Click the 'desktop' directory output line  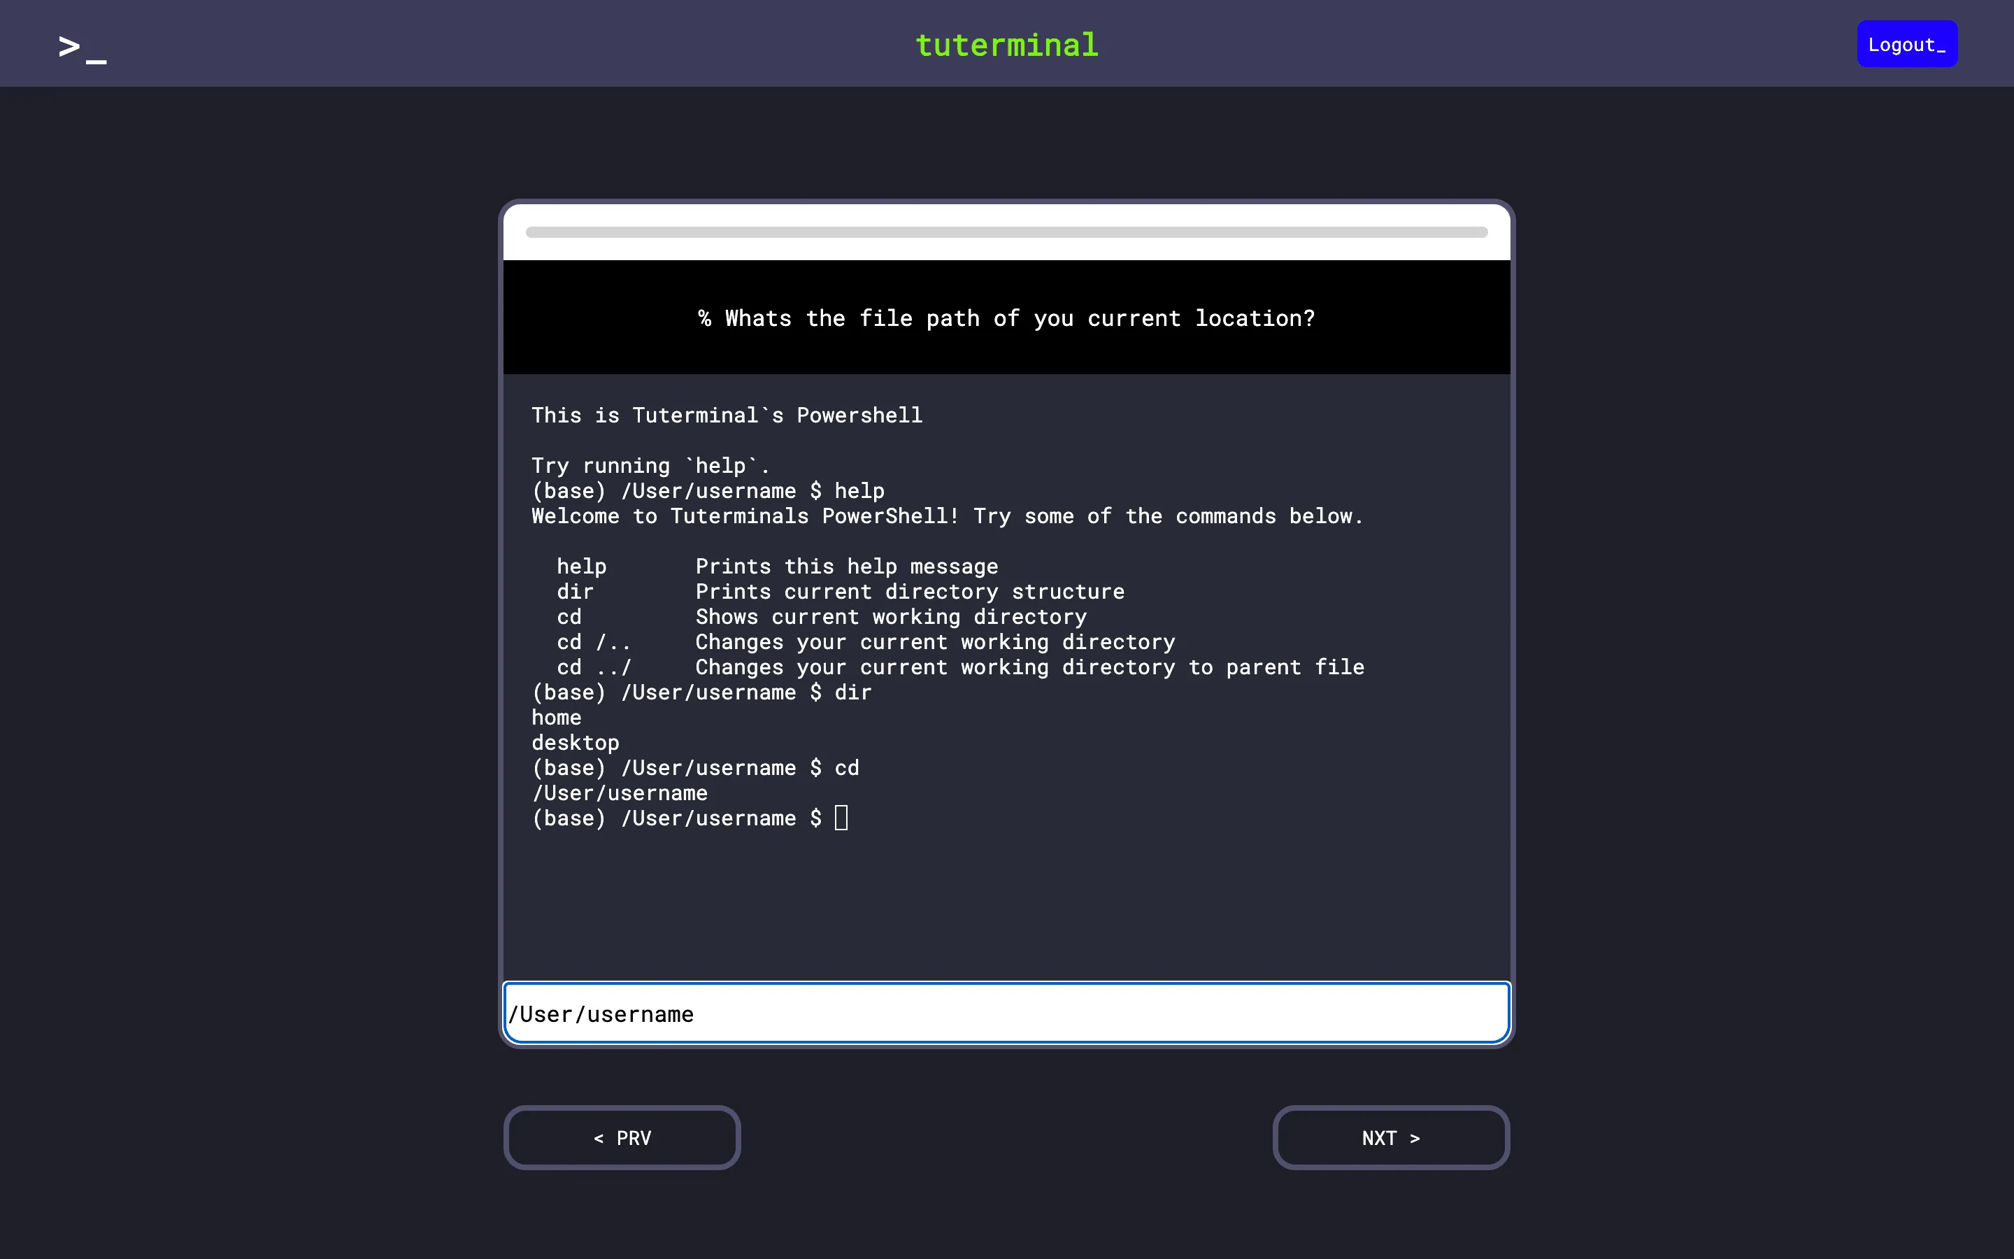(575, 743)
